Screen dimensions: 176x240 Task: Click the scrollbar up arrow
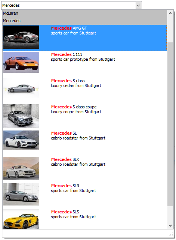170,13
